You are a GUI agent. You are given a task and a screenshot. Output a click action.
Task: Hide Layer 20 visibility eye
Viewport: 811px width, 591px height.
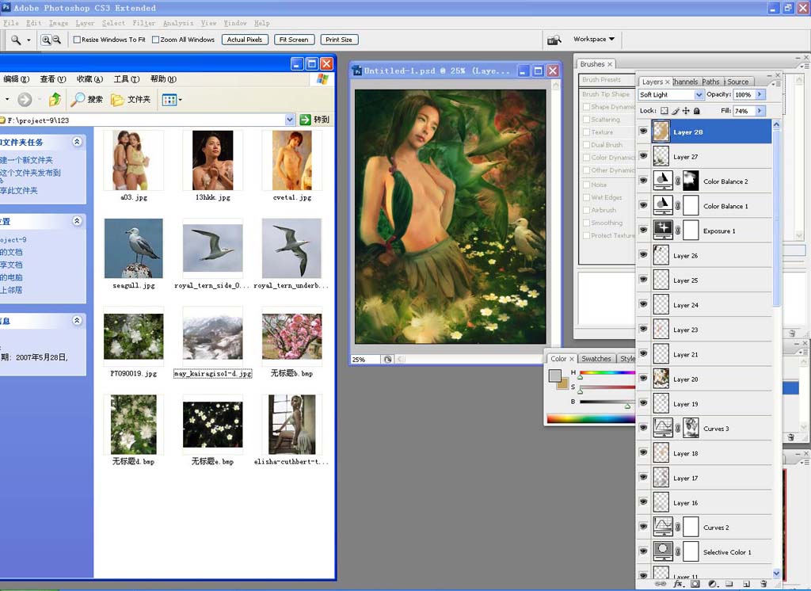point(643,379)
